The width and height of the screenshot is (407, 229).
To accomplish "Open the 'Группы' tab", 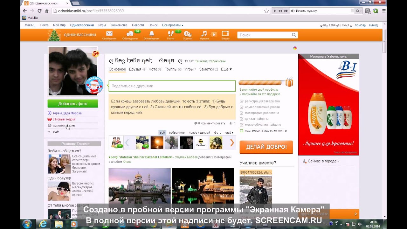I will pos(173,69).
